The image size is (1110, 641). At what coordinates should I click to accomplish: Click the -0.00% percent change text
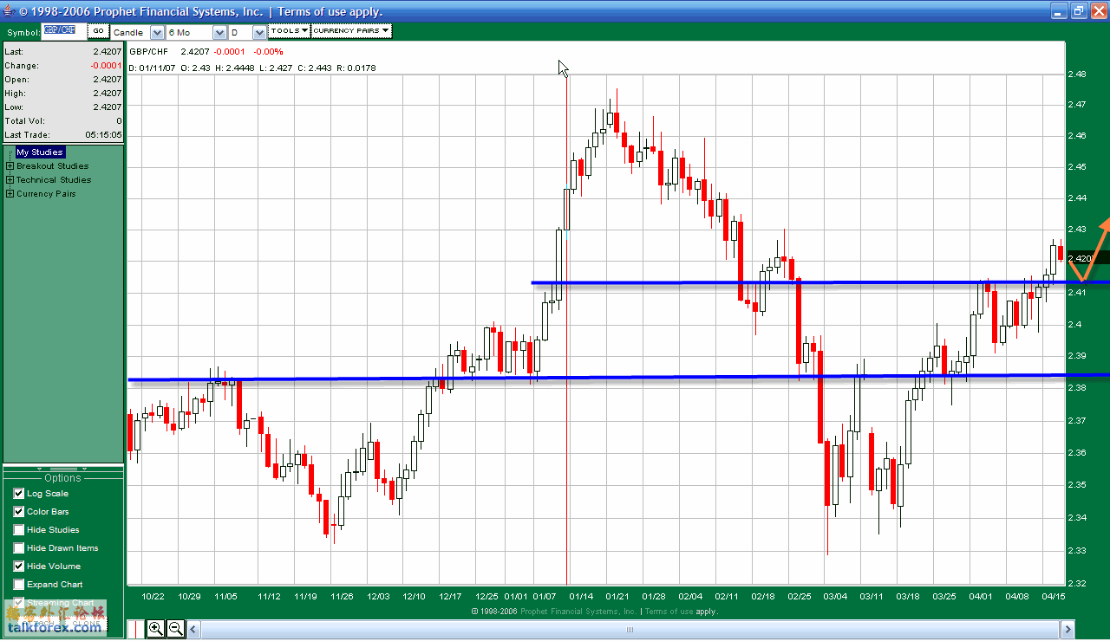click(x=268, y=52)
